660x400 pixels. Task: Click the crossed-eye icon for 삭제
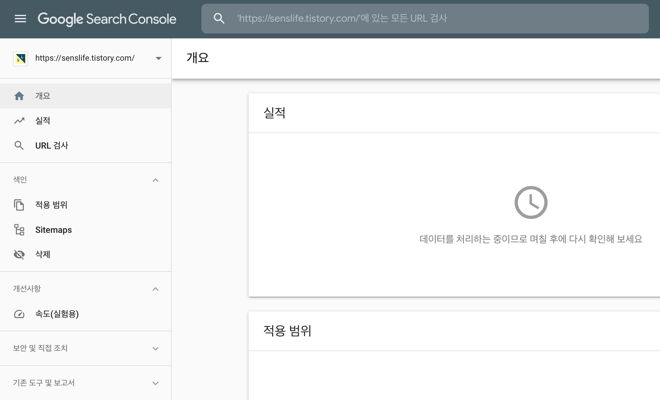19,254
